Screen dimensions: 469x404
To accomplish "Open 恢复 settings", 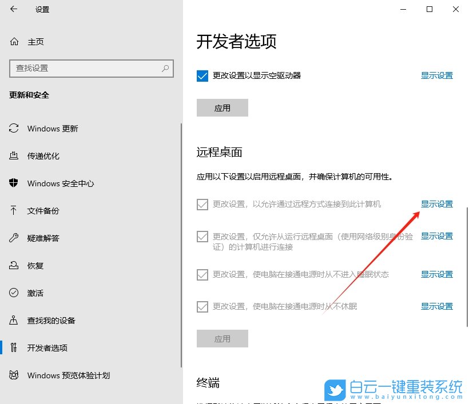I will pos(36,265).
